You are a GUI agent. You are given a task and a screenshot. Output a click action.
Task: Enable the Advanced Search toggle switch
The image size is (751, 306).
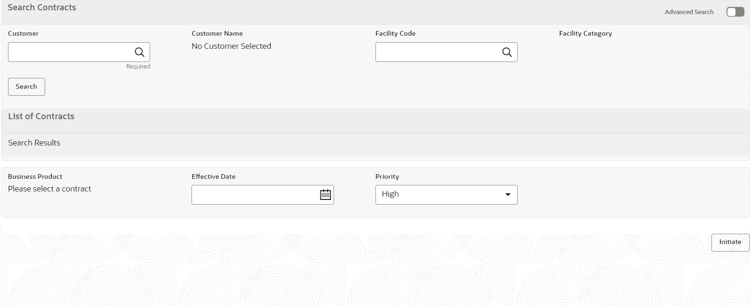[735, 12]
